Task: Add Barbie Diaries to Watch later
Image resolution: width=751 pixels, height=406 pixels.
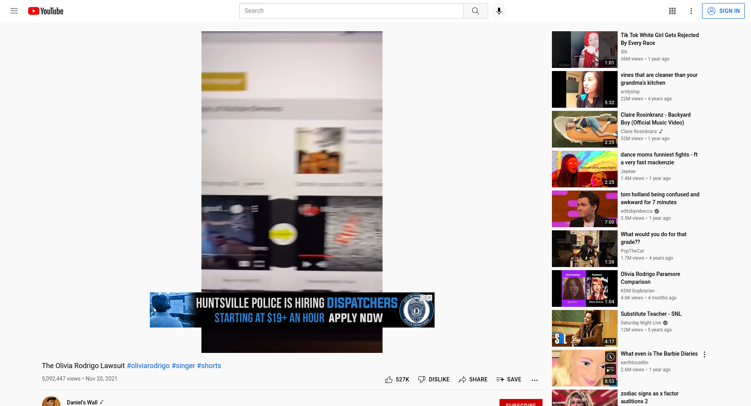Action: click(611, 357)
